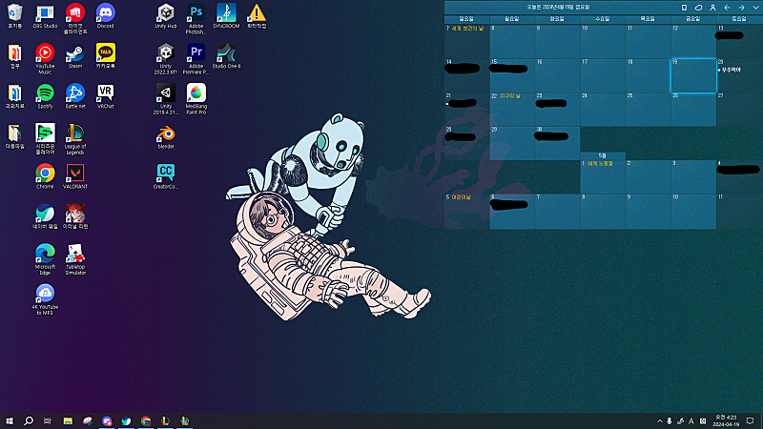Open the OBS Studio shortcut
Viewport: 763px width, 429px height.
(45, 13)
